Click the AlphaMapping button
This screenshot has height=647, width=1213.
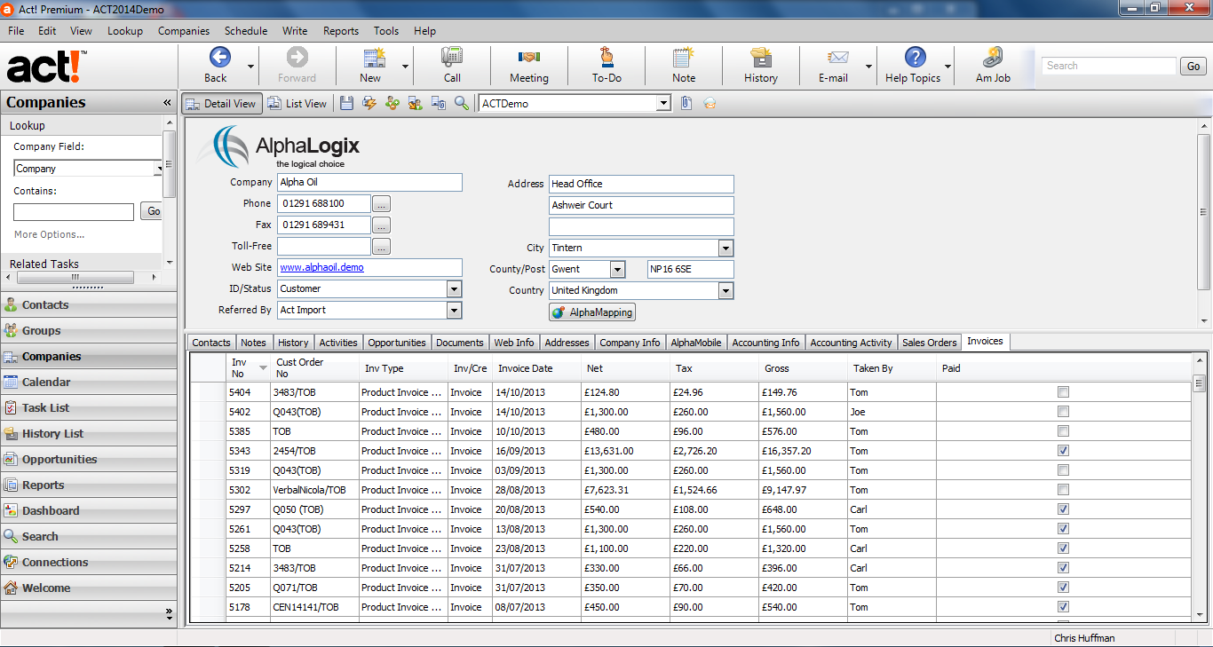[592, 312]
